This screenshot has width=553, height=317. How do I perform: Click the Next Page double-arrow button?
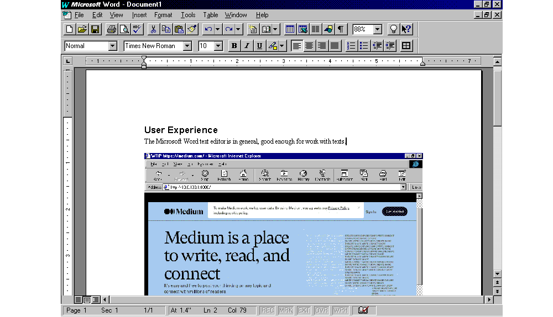tap(497, 291)
